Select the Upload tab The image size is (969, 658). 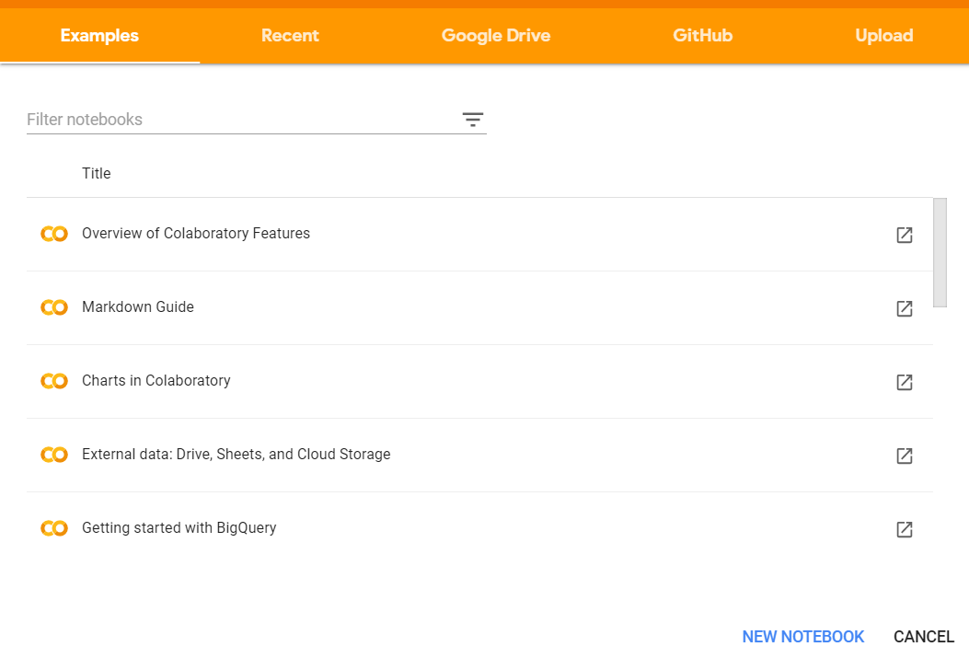pos(883,35)
